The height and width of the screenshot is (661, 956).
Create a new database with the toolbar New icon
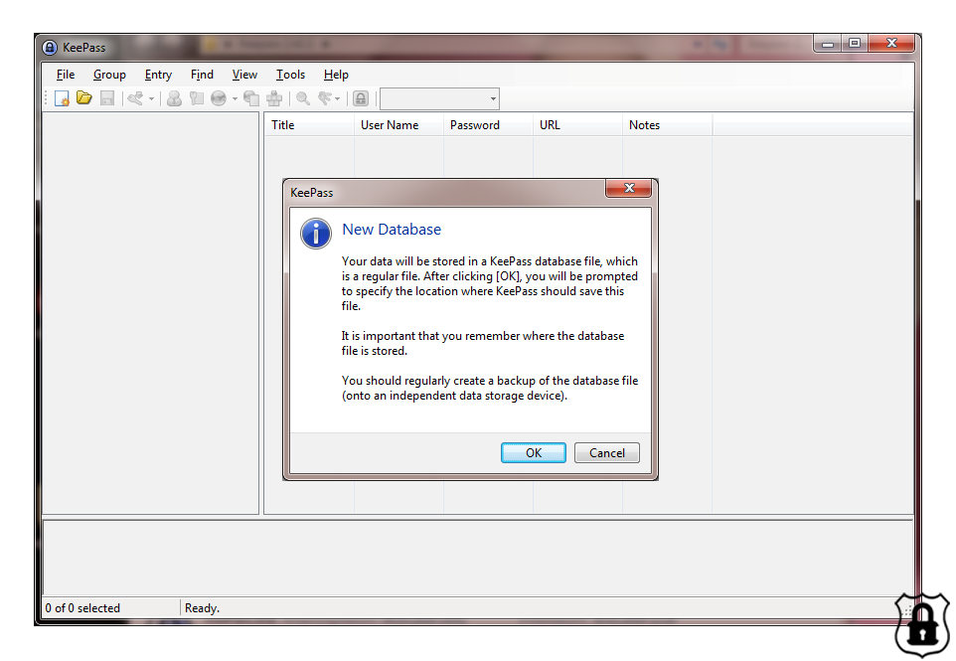[x=62, y=98]
